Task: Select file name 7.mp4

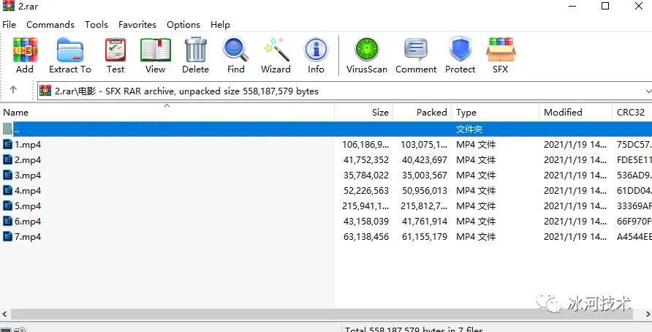Action: point(28,237)
